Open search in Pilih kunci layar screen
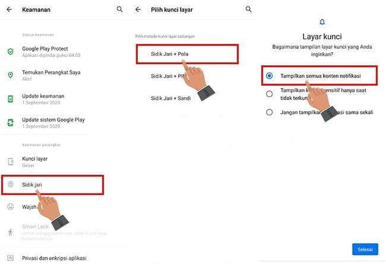Screen dimensions: 386x264 click(x=248, y=10)
